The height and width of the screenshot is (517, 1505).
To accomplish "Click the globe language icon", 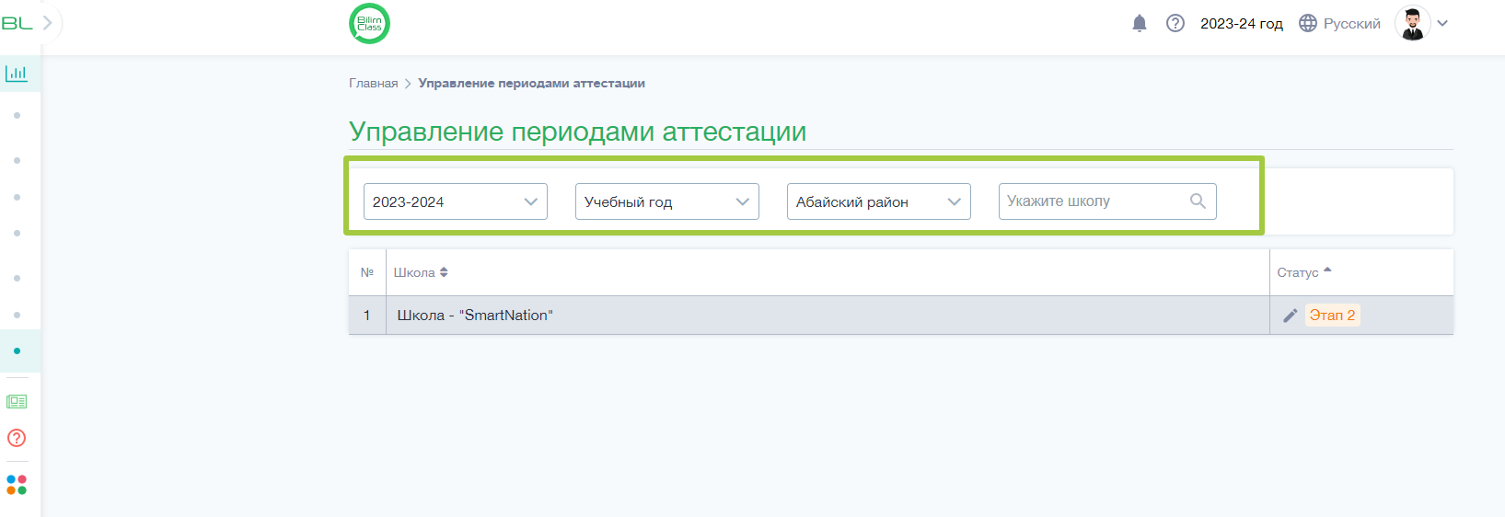I will 1308,24.
